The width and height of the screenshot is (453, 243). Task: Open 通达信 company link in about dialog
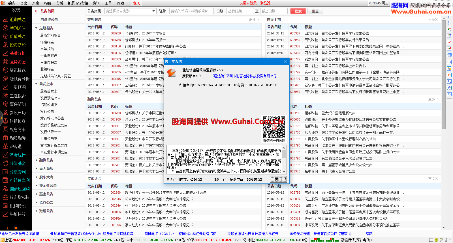(245, 76)
